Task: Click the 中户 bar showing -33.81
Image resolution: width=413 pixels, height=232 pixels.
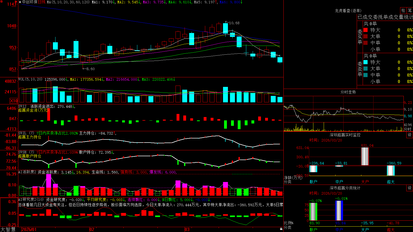Action: [x=339, y=166]
